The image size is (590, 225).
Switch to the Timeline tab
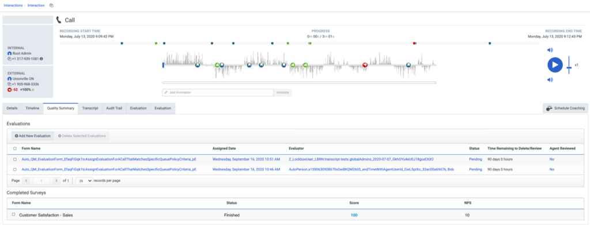point(32,108)
